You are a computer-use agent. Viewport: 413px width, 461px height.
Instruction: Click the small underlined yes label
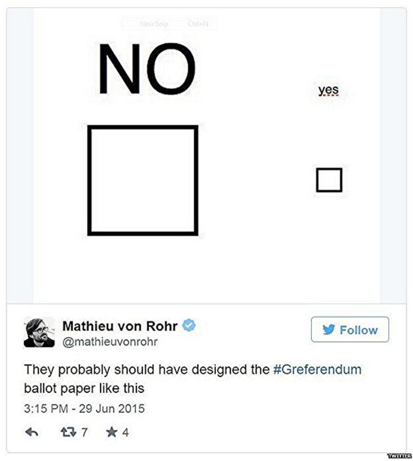click(328, 90)
